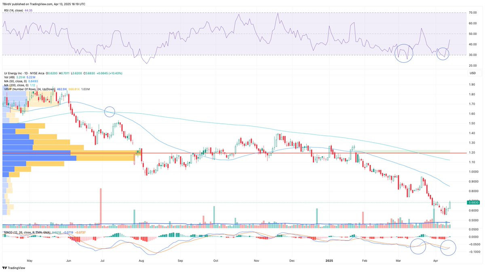Click the 'Mar' label on time axis
The width and height of the screenshot is (485, 272).
click(398, 261)
